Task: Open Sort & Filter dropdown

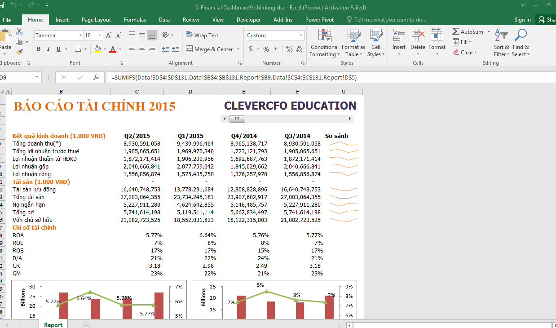Action: pyautogui.click(x=501, y=43)
